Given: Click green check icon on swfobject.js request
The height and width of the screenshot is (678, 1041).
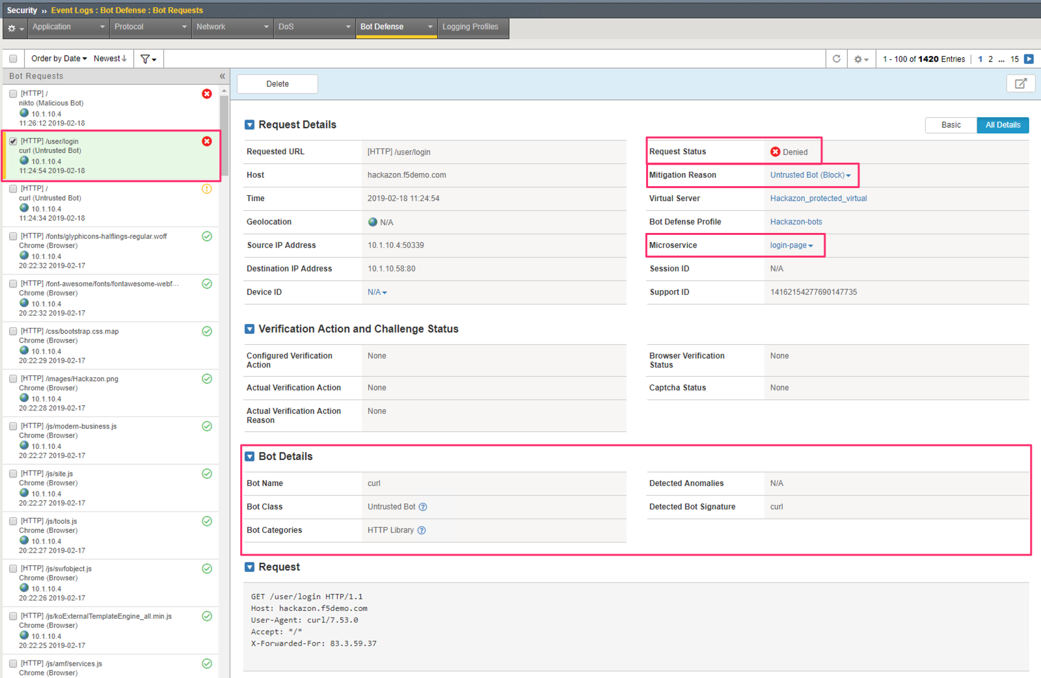Looking at the screenshot, I should [207, 569].
